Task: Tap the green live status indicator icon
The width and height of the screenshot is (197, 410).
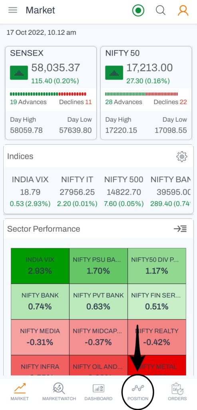Action: tap(138, 10)
